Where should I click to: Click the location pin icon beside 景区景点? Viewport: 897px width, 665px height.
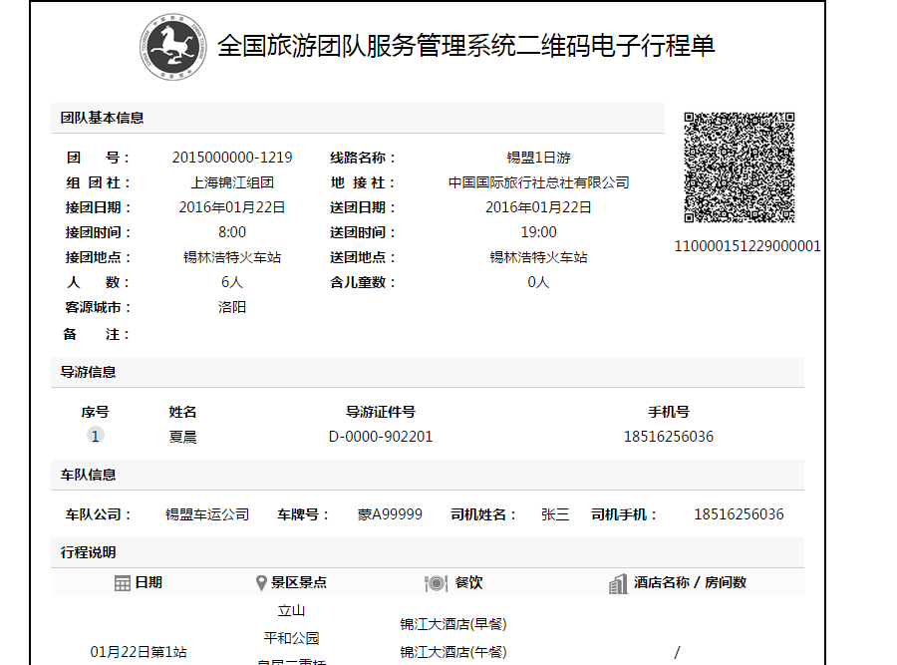point(261,583)
